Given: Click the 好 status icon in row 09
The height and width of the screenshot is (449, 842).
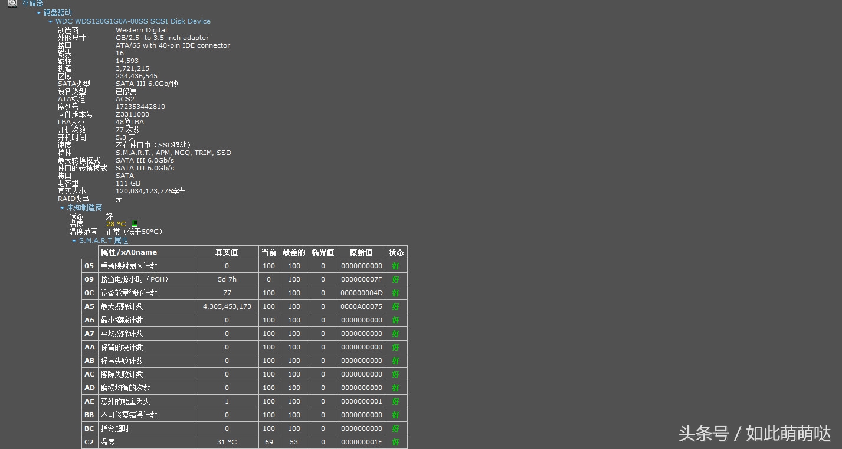Looking at the screenshot, I should 396,279.
